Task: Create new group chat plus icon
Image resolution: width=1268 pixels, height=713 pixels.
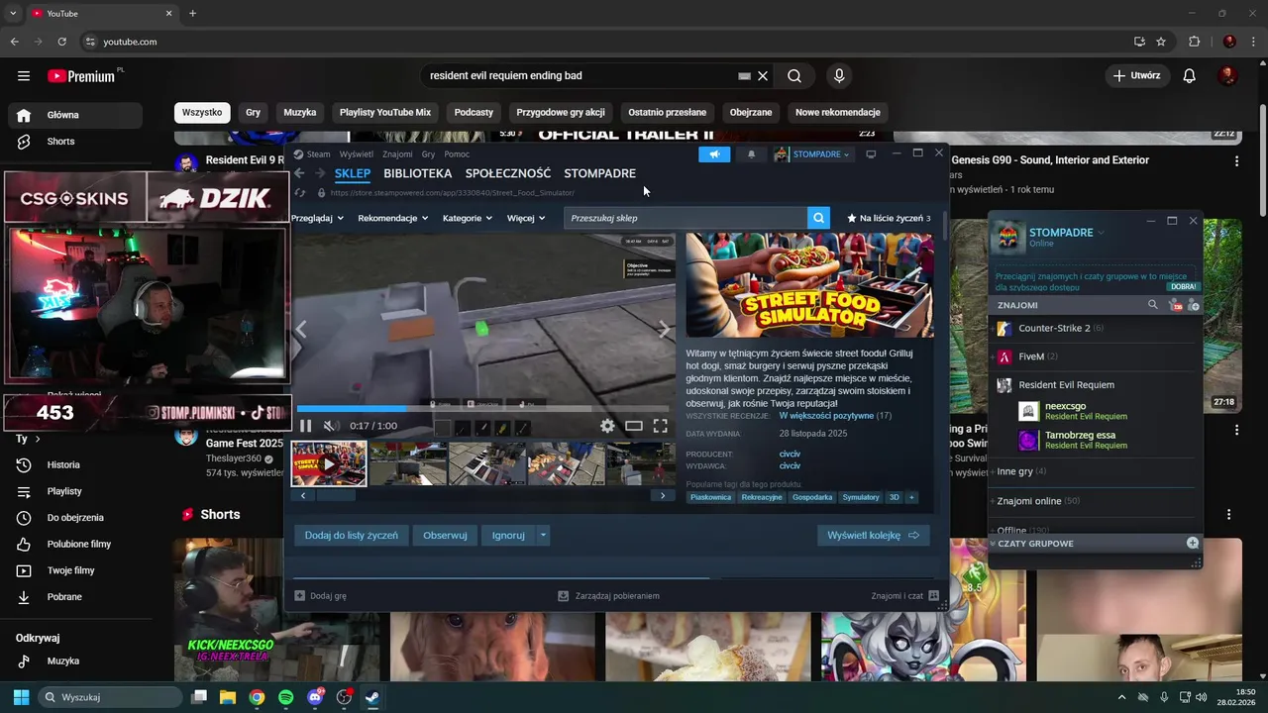Action: (x=1193, y=543)
